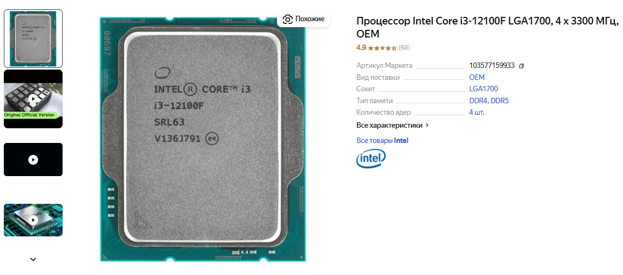The width and height of the screenshot is (623, 275).
Task: Play the black video thumbnail
Action: (33, 160)
